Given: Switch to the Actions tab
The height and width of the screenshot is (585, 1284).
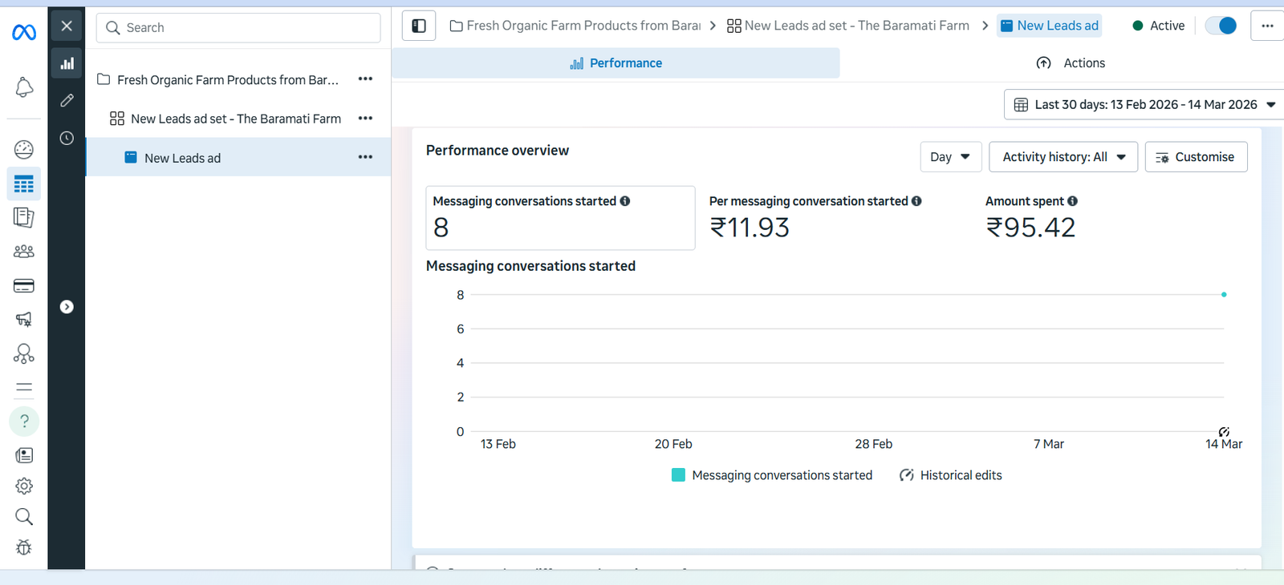Looking at the screenshot, I should click(x=1071, y=63).
